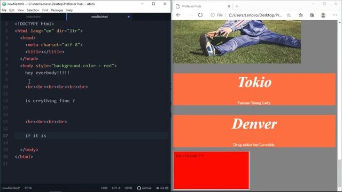The height and width of the screenshot is (192, 342).
Task: Open the View menu in Atom
Action: coord(21,10)
